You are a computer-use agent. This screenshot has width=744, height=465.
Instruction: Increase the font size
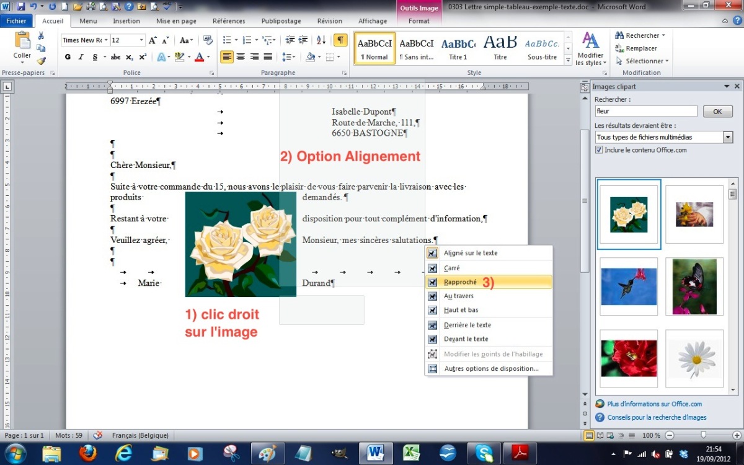click(153, 40)
